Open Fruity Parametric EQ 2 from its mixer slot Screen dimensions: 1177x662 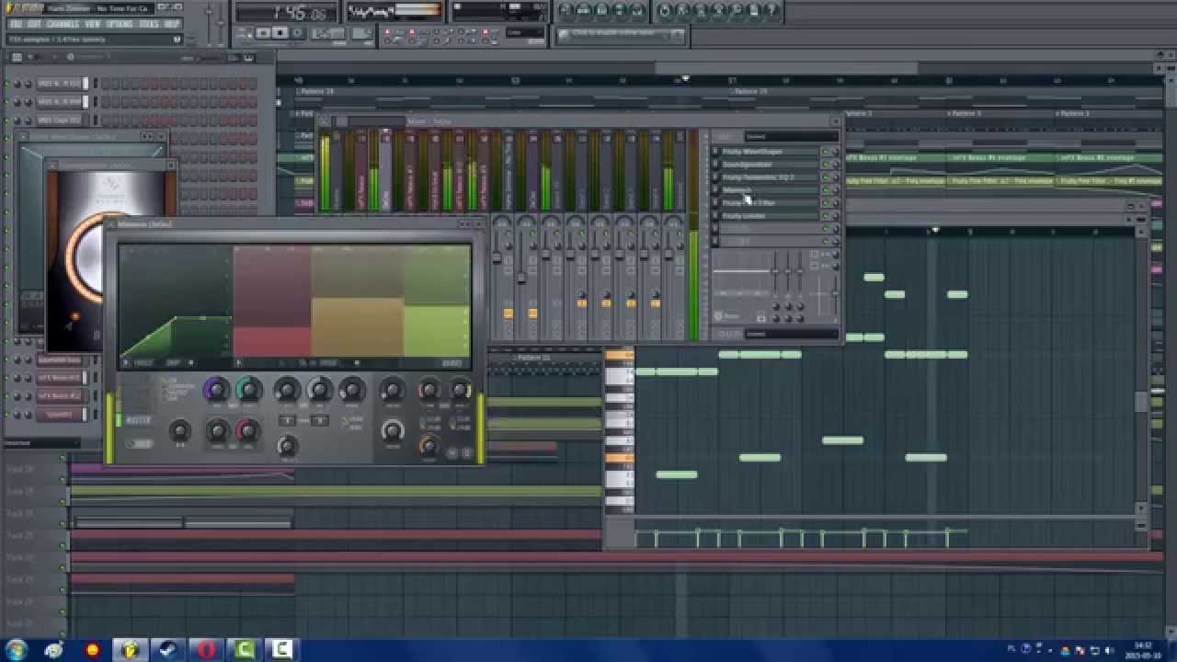click(x=771, y=177)
